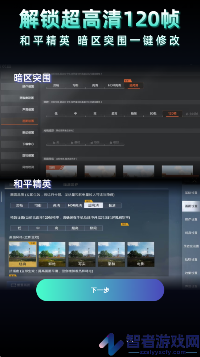
Task: Tap the locked 144帧 option
Action: point(191,114)
